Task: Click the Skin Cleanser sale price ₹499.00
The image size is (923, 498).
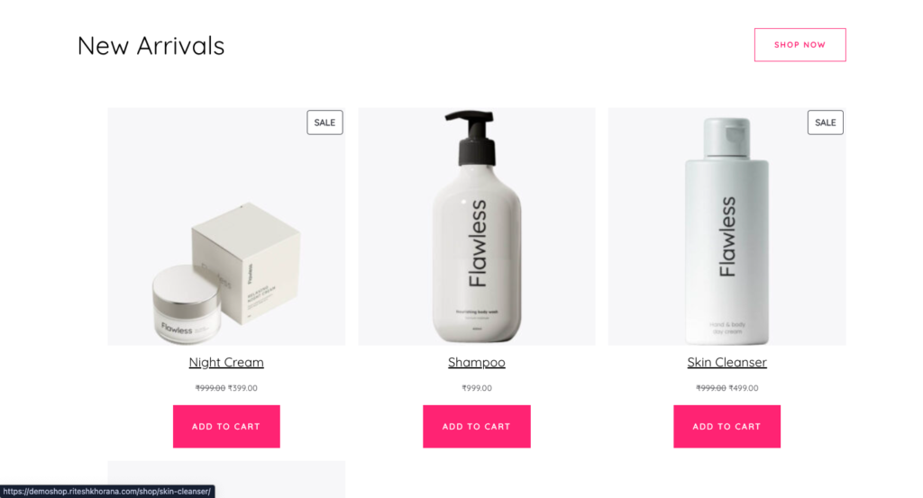Action: pyautogui.click(x=744, y=388)
